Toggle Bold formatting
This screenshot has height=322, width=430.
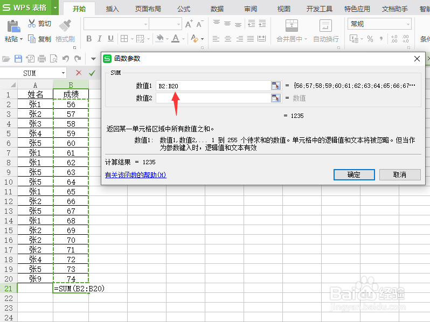pos(89,39)
